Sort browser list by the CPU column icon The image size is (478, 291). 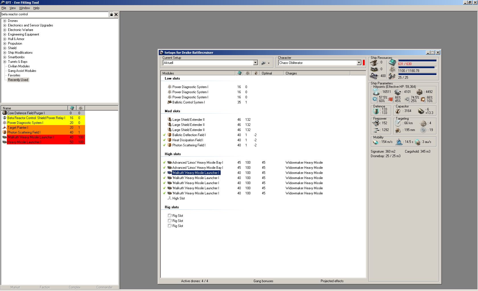(72, 108)
